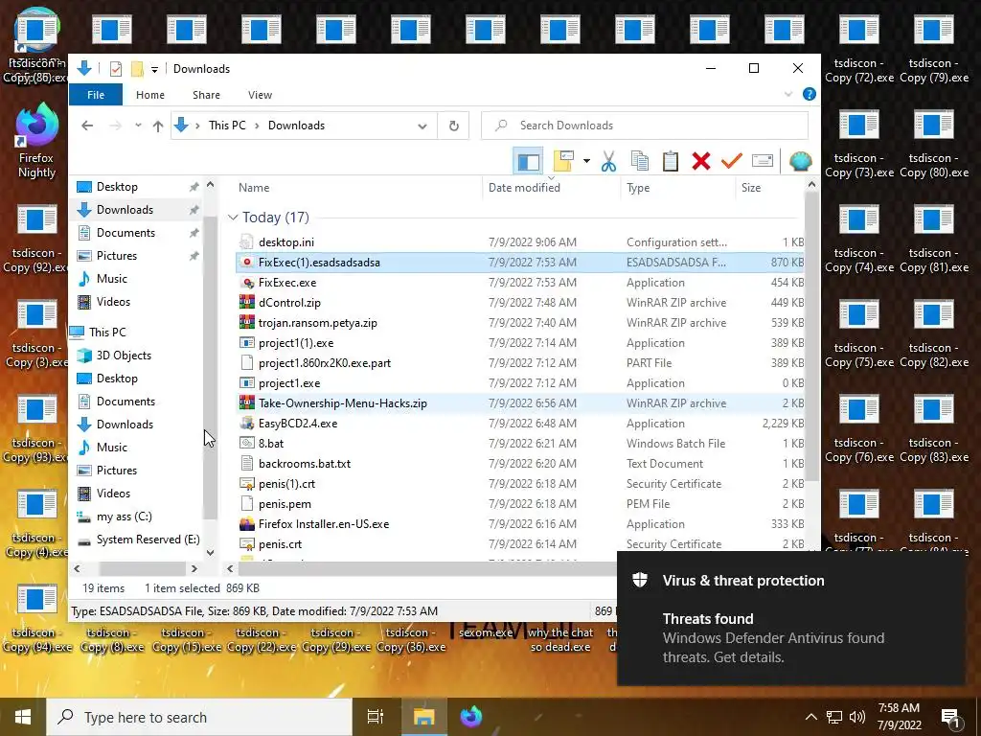
Task: Collapse the Today (17) group
Action: pos(233,218)
